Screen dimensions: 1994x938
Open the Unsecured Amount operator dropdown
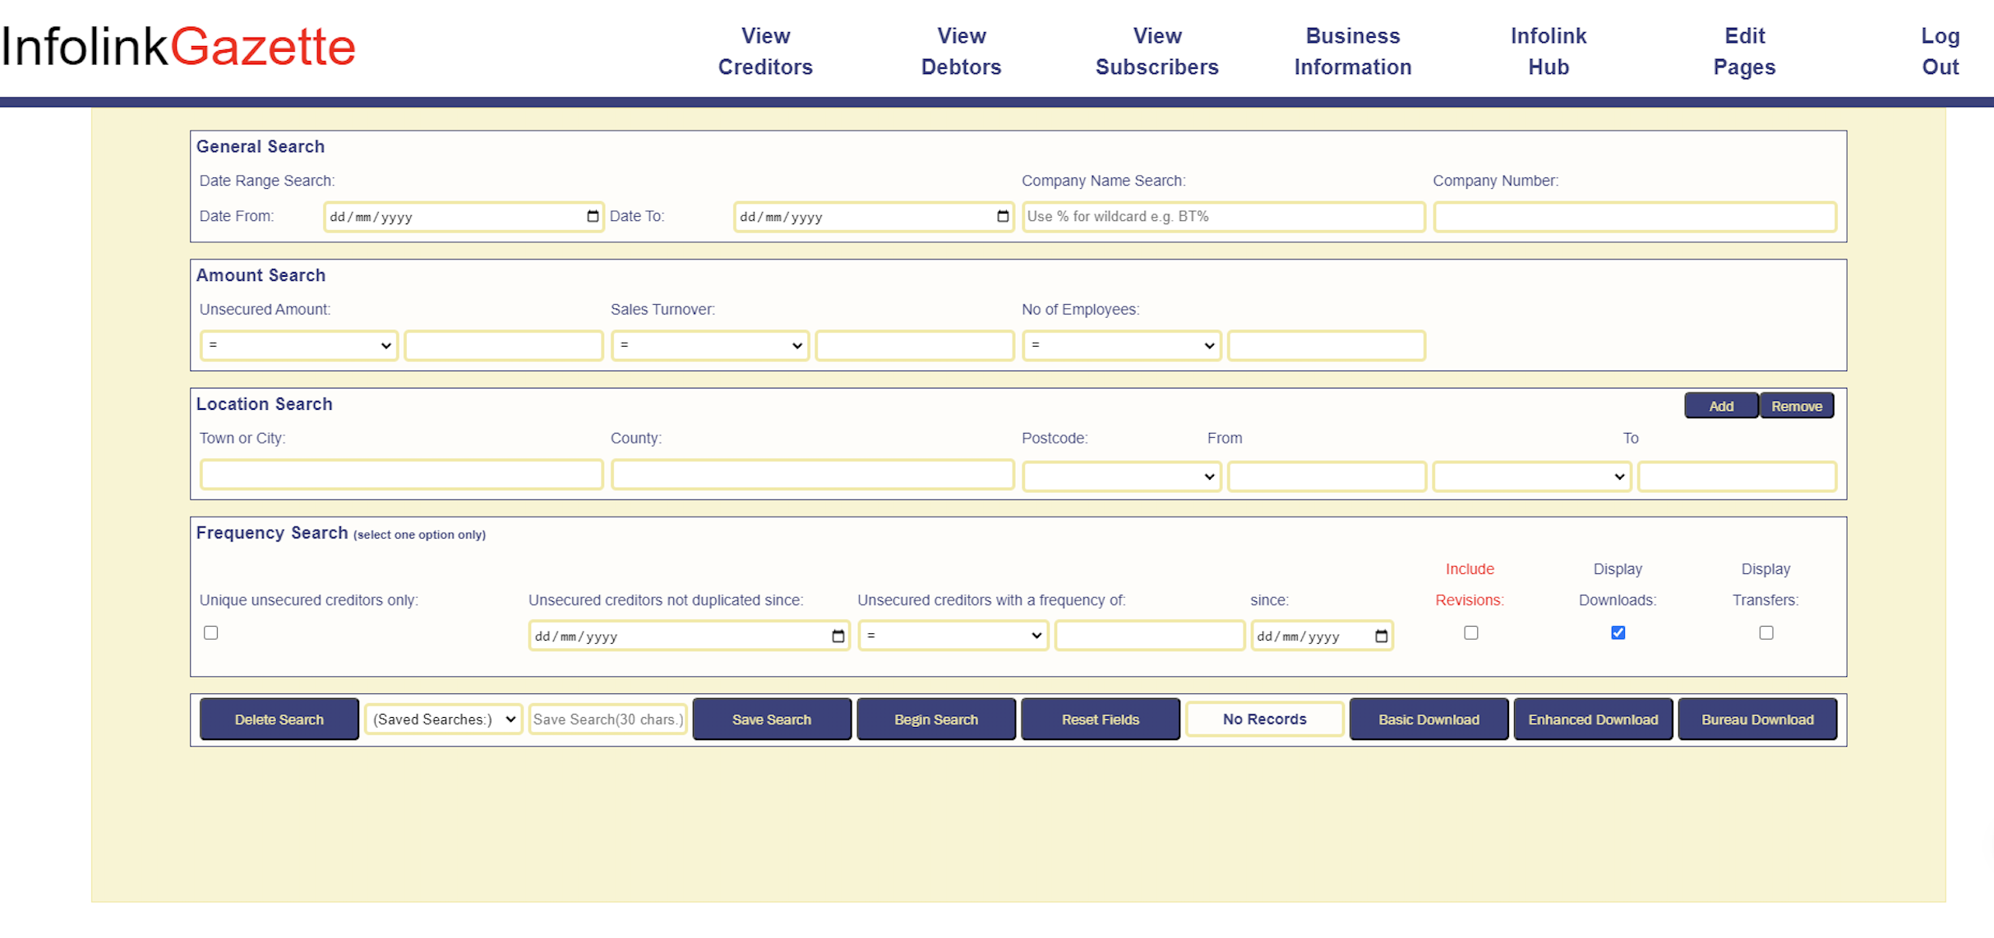coord(299,346)
